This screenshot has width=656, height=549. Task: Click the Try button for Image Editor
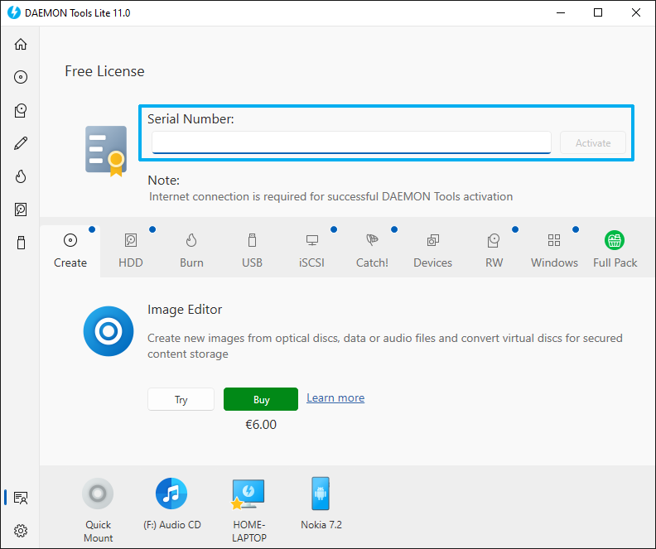pyautogui.click(x=181, y=399)
